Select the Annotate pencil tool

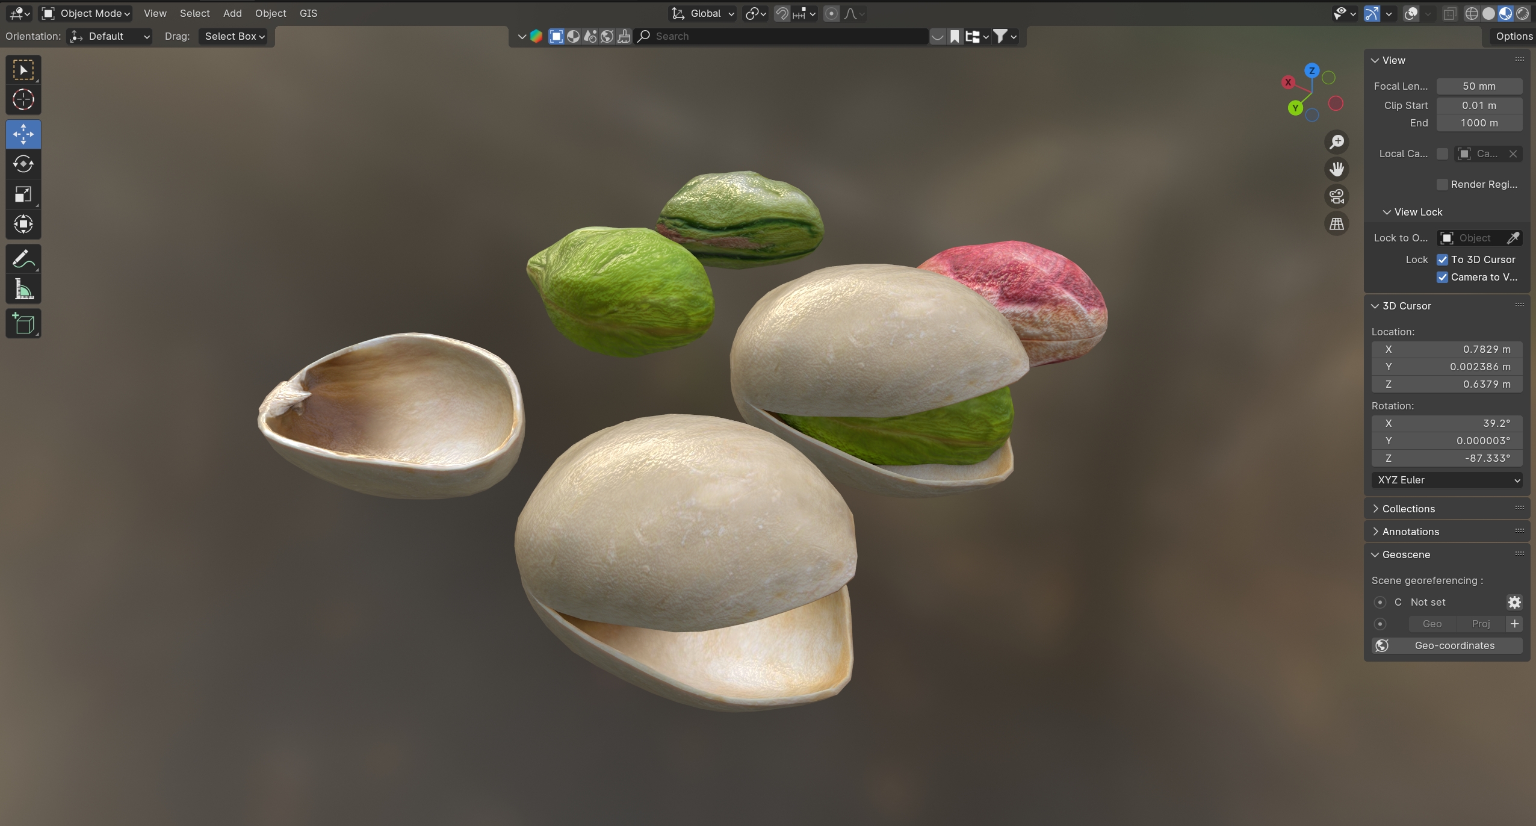pos(23,260)
